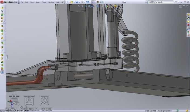Open the Linear Component Pattern tool

pyautogui.click(x=2, y=15)
